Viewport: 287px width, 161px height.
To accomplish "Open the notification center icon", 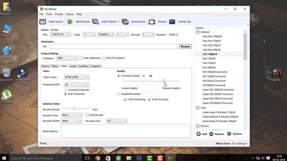I will pyautogui.click(x=268, y=158).
